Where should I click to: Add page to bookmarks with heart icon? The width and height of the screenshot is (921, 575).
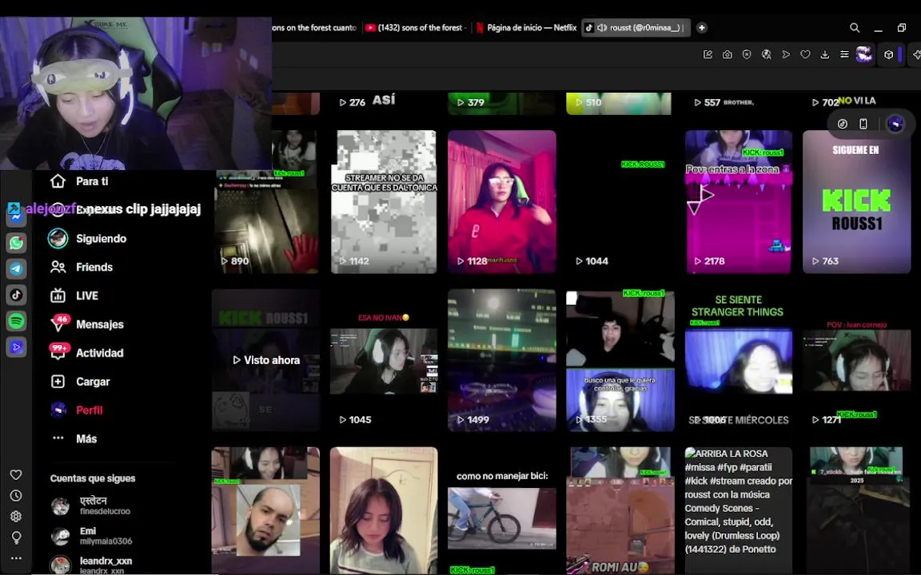pos(805,54)
